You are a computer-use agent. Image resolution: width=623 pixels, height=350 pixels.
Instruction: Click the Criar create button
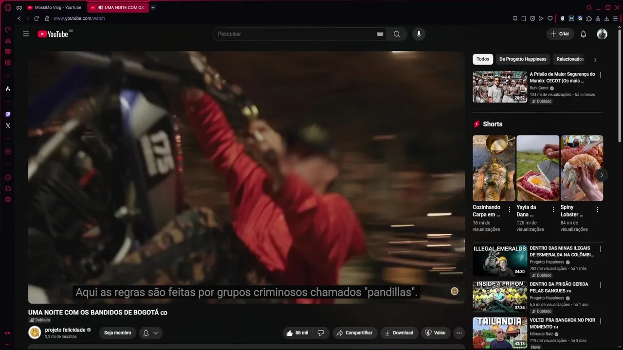(x=560, y=34)
